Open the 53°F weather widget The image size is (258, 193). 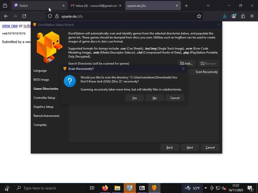click(x=192, y=188)
